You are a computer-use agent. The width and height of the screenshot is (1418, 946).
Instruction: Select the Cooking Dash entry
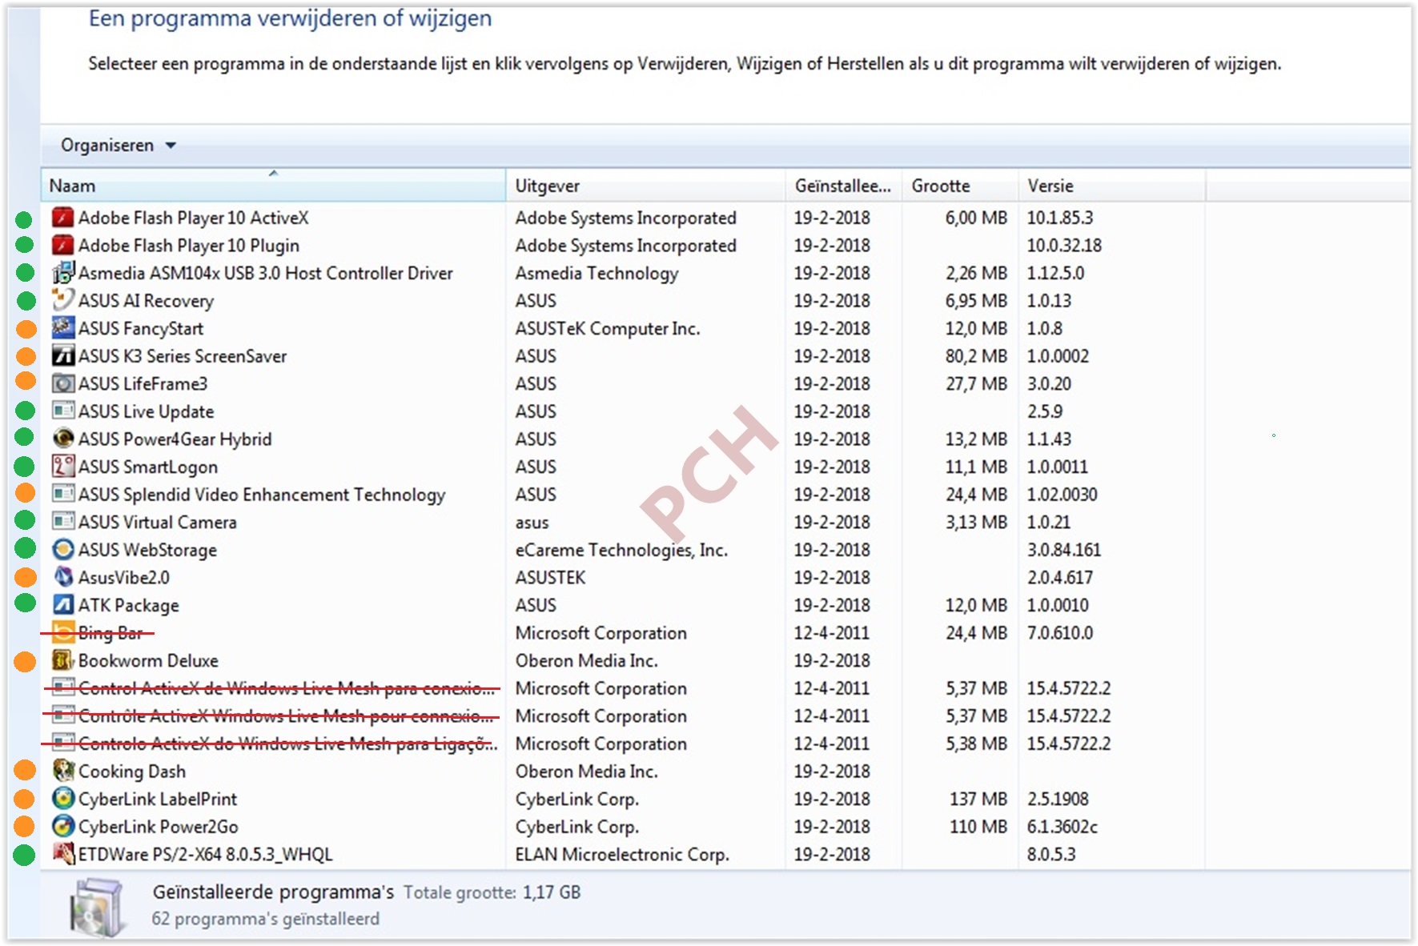pyautogui.click(x=132, y=772)
